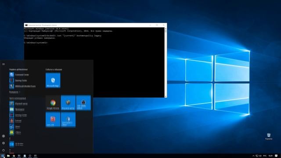
Task: Open the taskbar clock
Action: click(270, 156)
